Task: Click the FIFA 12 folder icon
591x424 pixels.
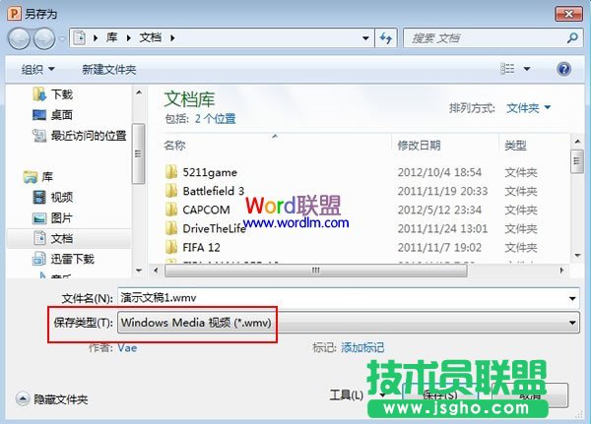Action: [171, 247]
